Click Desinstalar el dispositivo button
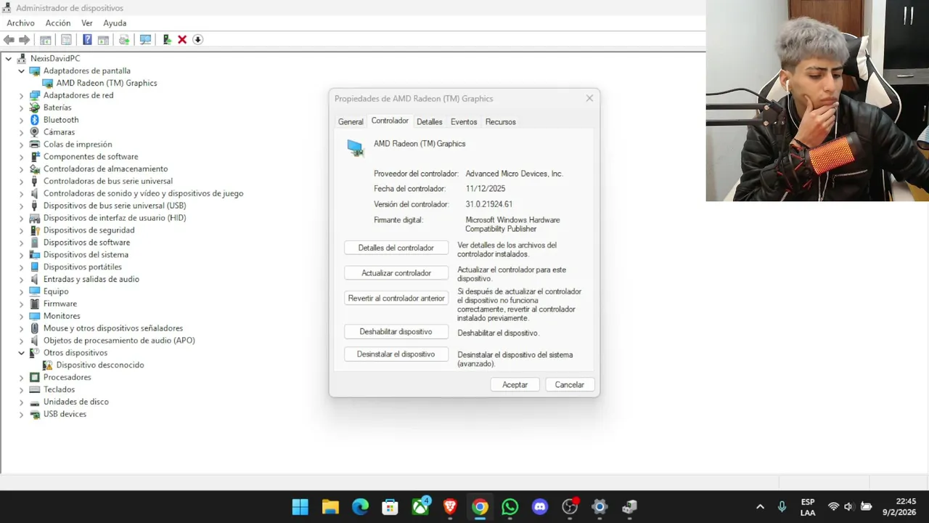This screenshot has height=523, width=929. 396,354
